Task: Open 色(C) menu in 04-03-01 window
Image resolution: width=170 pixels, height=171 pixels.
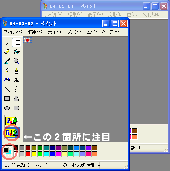Action: (x=132, y=15)
